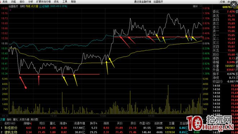Sort the list by the 换手% column header

(x=93, y=124)
